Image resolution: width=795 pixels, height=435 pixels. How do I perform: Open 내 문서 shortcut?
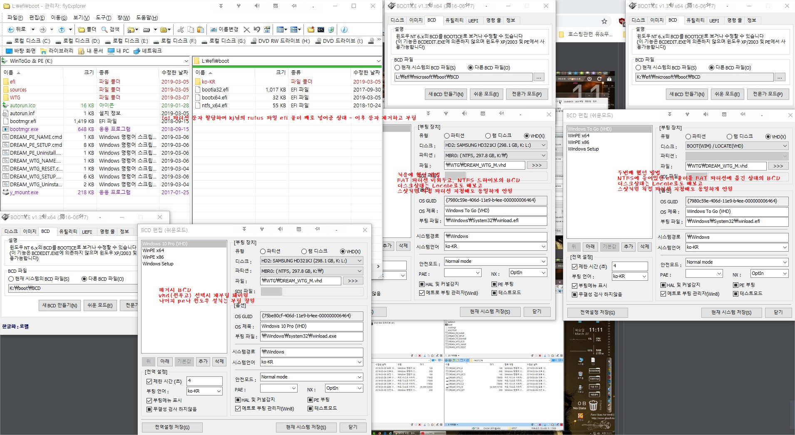[x=90, y=51]
